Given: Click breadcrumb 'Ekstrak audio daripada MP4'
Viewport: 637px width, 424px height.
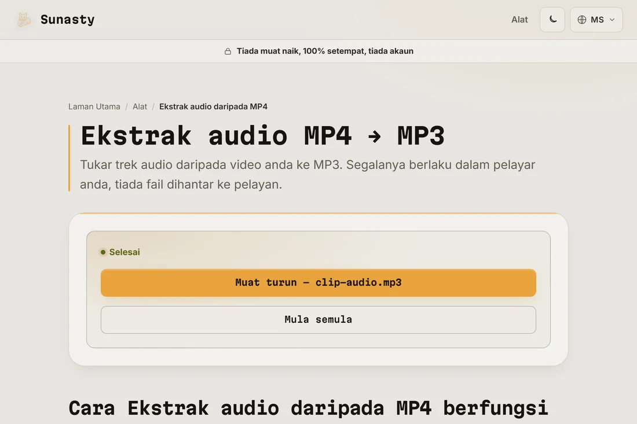Looking at the screenshot, I should (213, 106).
